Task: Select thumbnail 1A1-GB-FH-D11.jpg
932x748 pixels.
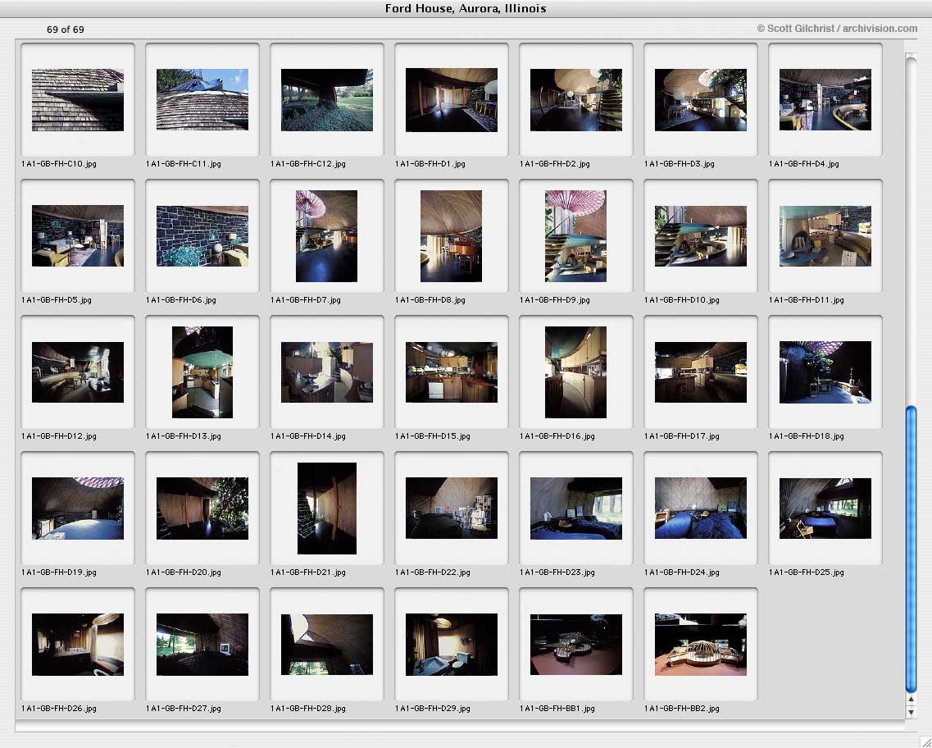Action: point(825,236)
